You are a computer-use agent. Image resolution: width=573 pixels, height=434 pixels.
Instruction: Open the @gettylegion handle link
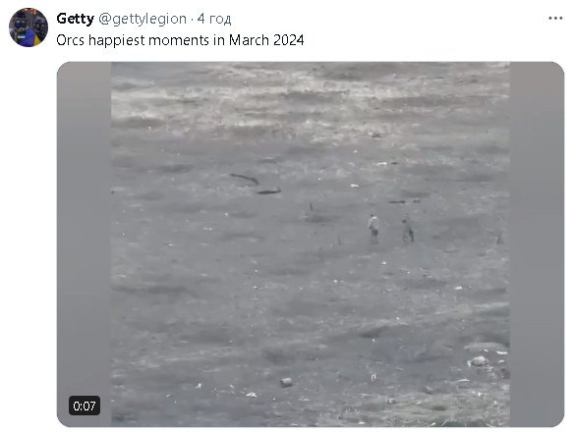(x=143, y=19)
